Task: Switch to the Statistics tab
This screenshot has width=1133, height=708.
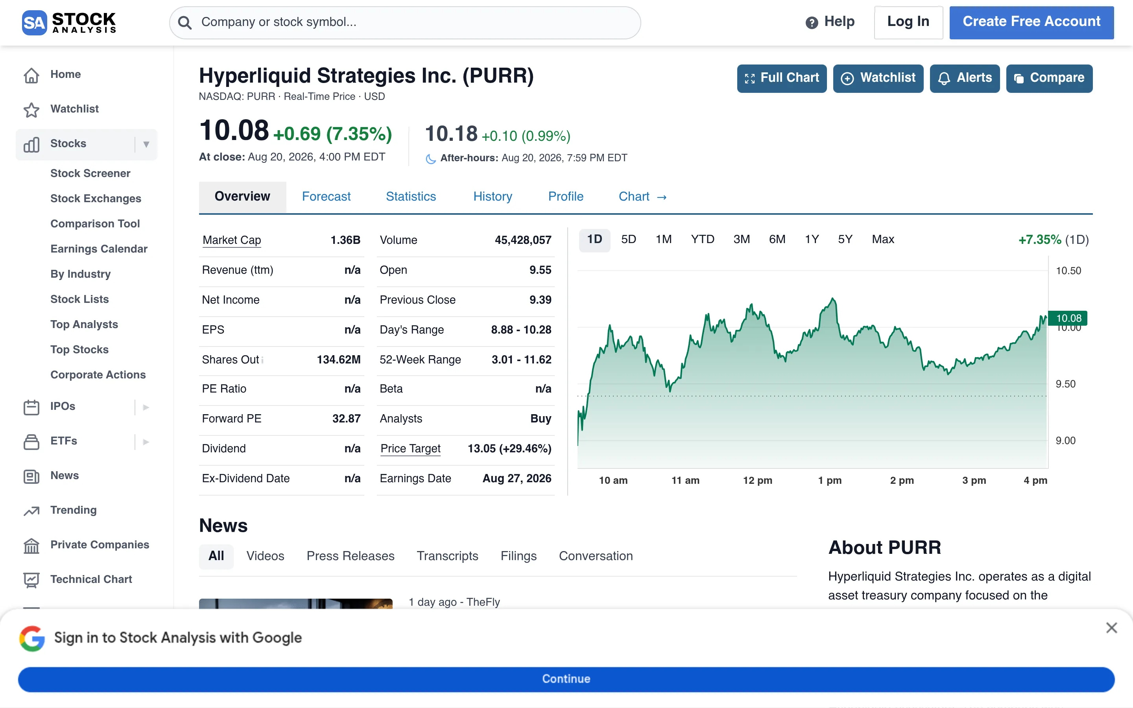Action: (x=411, y=197)
